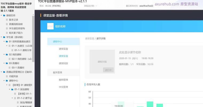Open the 教务管理 sidebar menu section
The image size is (203, 107).
click(x=64, y=72)
